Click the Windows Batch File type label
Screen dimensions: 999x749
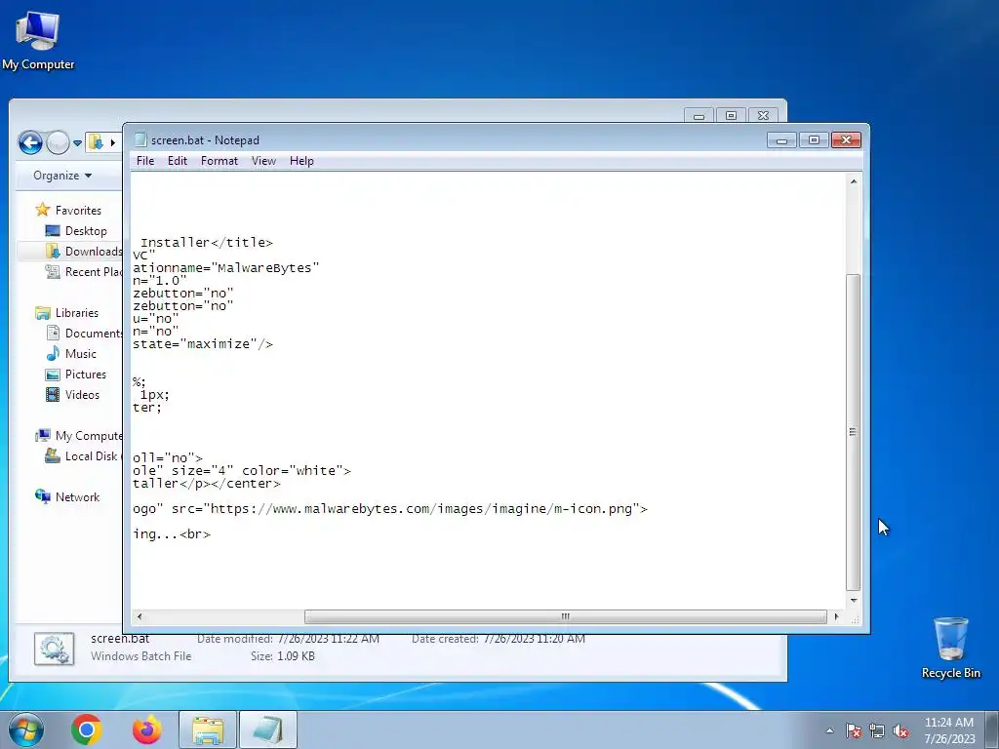tap(140, 656)
